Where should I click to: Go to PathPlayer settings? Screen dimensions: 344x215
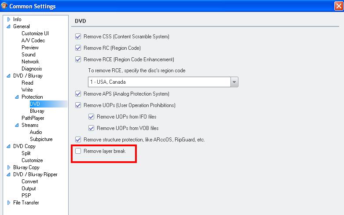click(x=33, y=118)
